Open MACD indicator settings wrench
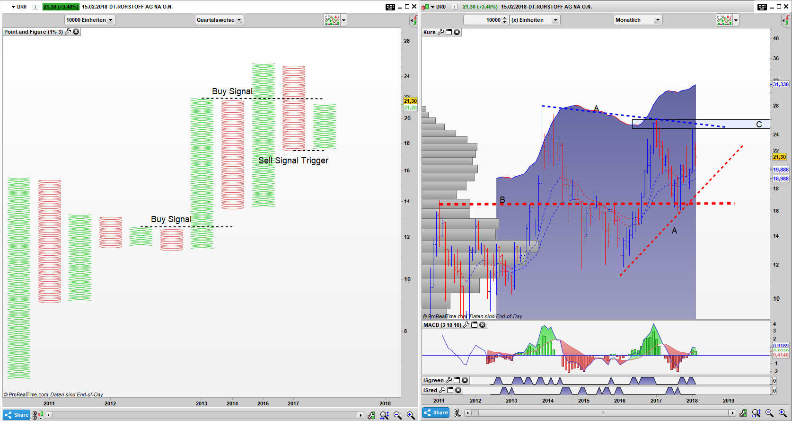Viewport: 792px width, 421px height. (466, 325)
